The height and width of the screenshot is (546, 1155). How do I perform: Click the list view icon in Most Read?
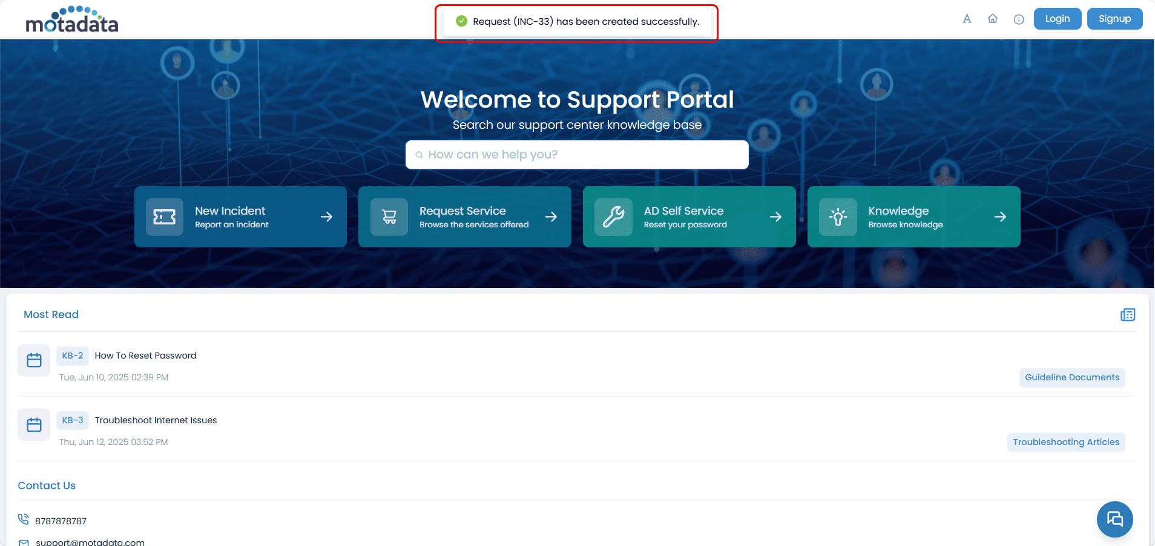pos(1128,314)
